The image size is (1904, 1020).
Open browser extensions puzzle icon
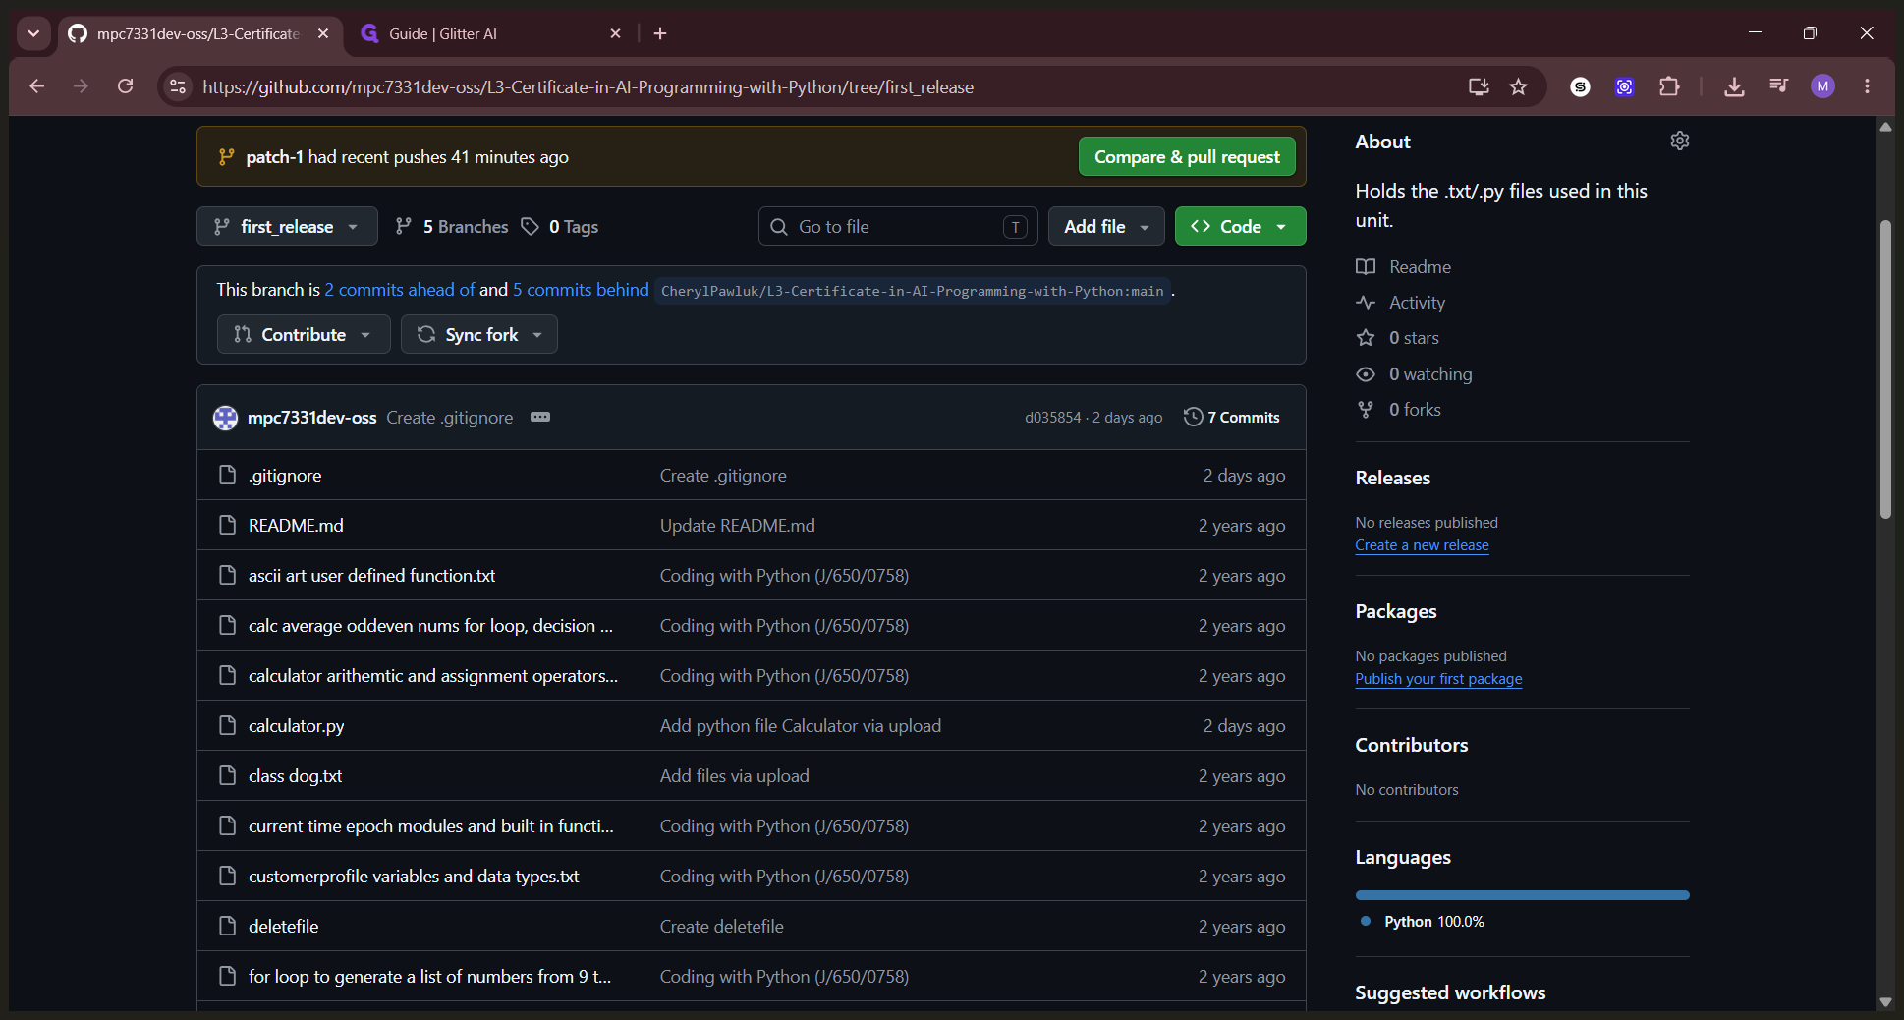coord(1669,86)
